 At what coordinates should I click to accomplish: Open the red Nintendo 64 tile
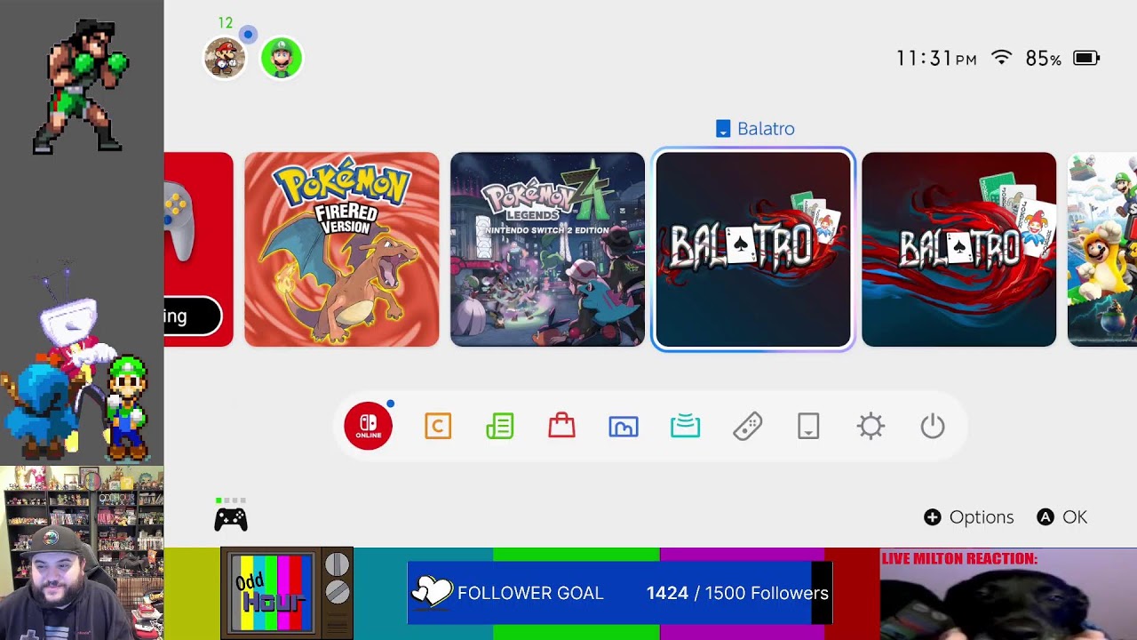[x=199, y=250]
